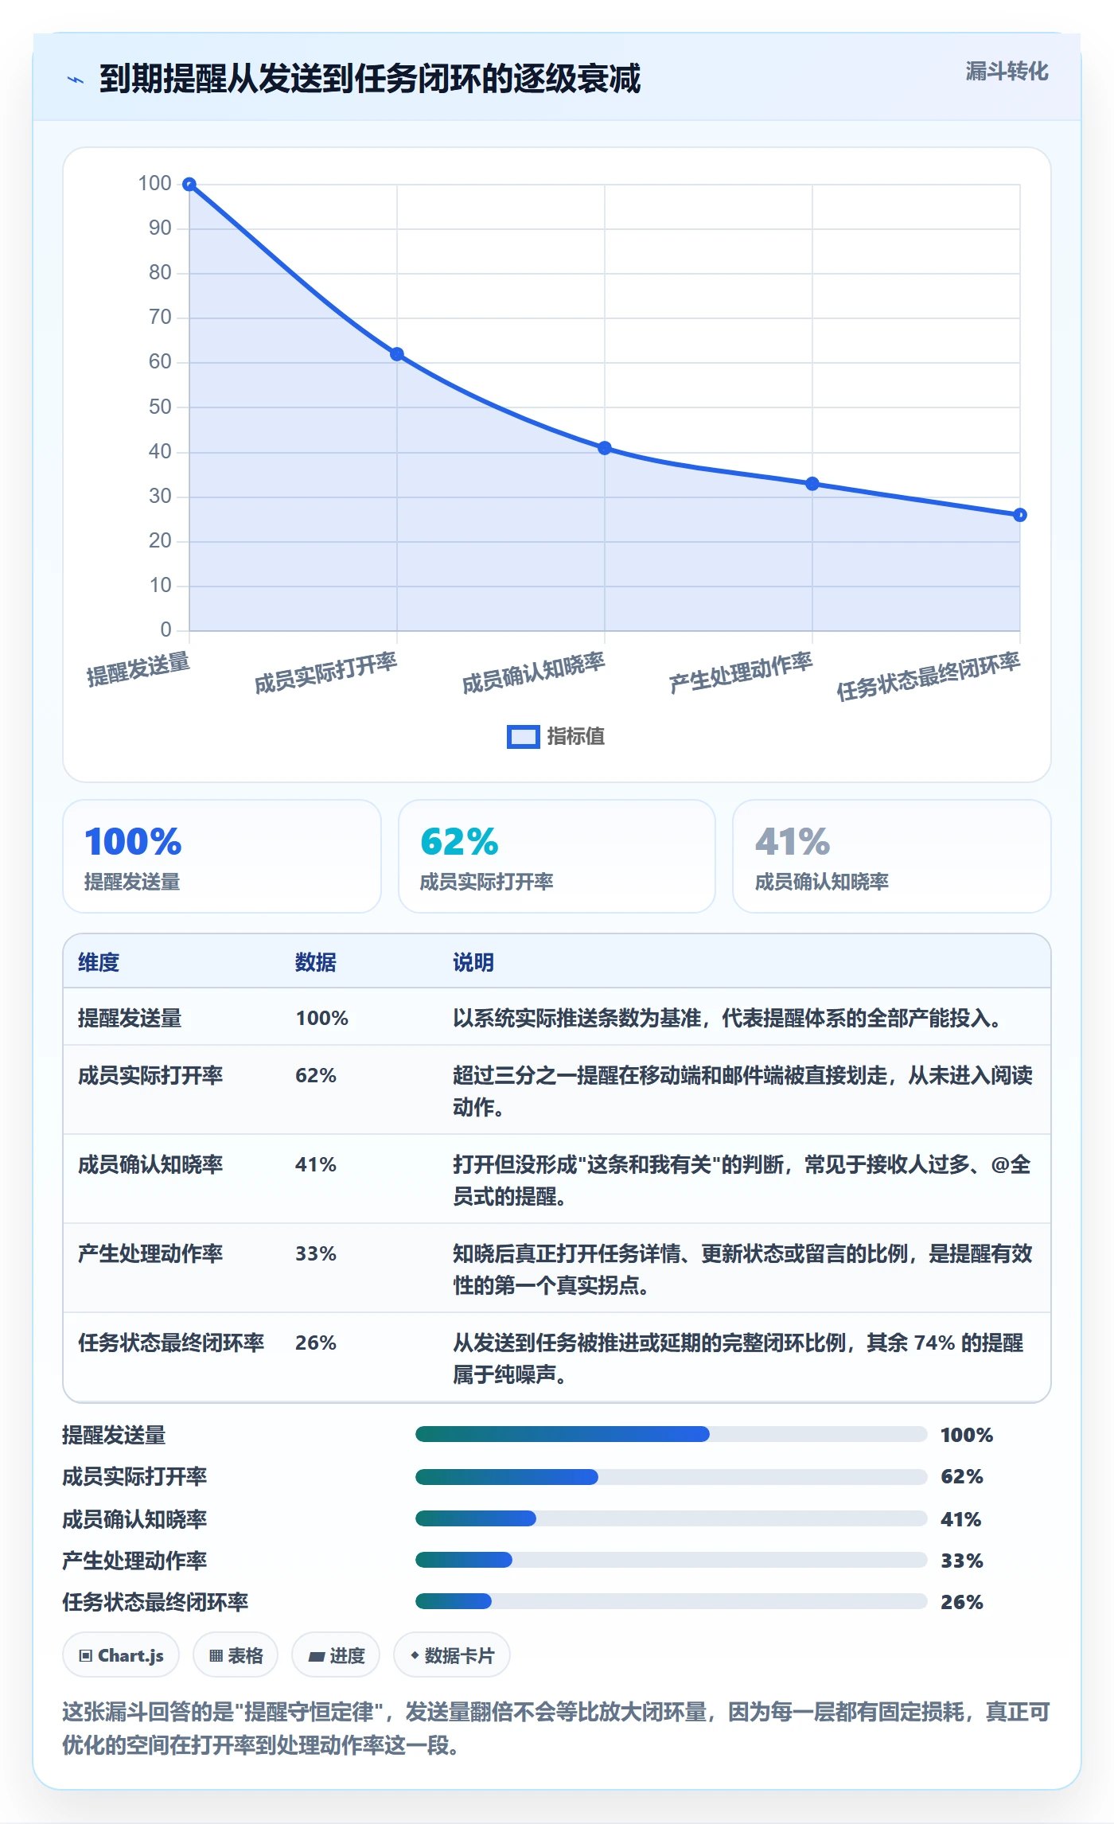Click the 成员实际打开率 progress bar
Screen dimensions: 1114x1824
click(671, 1477)
